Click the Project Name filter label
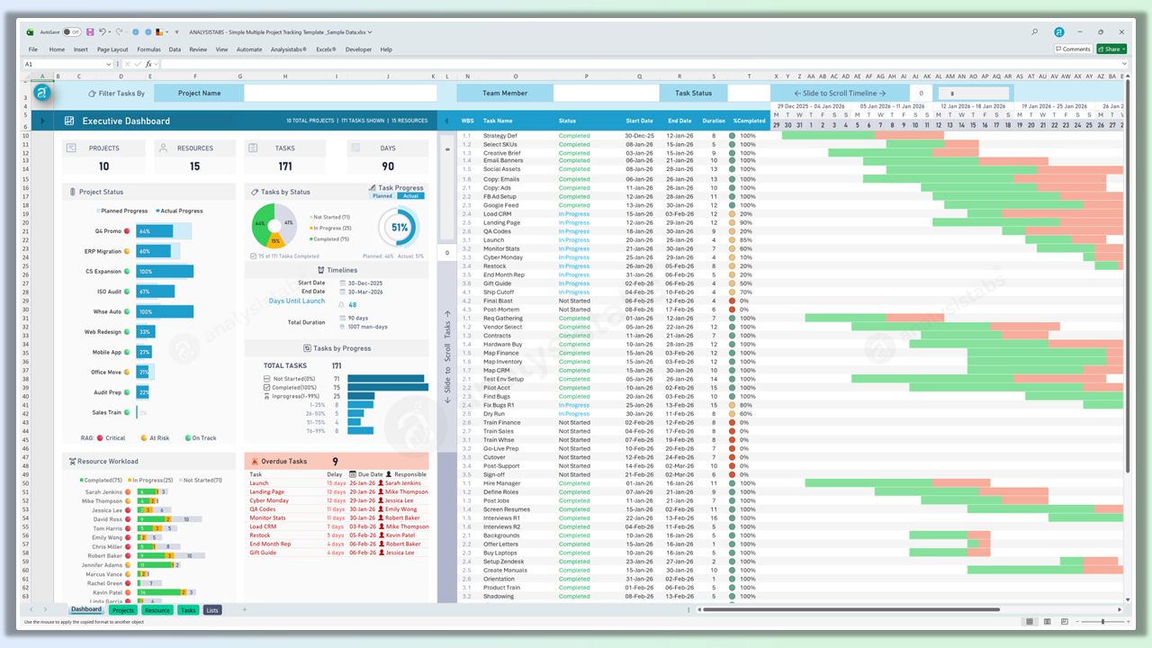Image resolution: width=1152 pixels, height=648 pixels. point(199,93)
